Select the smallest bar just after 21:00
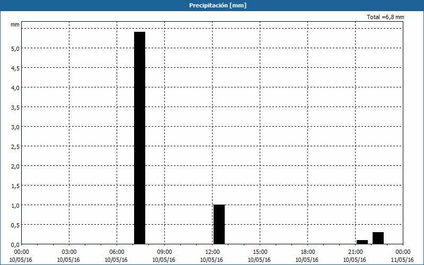The width and height of the screenshot is (424, 265). (x=363, y=242)
